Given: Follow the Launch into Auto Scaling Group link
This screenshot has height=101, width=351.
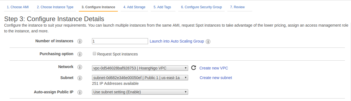Looking at the screenshot, I should pos(177,41).
